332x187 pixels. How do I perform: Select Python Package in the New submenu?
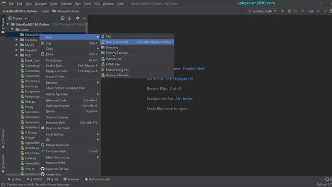coord(137,53)
